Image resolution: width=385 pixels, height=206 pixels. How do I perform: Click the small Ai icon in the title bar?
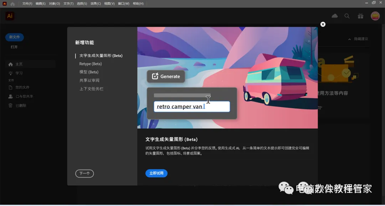pos(4,4)
